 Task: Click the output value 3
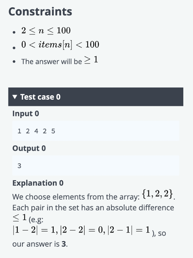[19, 166]
